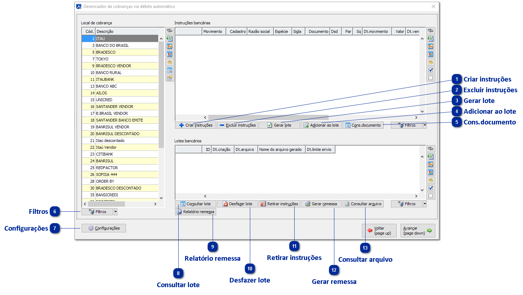Click the Criar instruções button
Image resolution: width=523 pixels, height=295 pixels.
pyautogui.click(x=195, y=125)
